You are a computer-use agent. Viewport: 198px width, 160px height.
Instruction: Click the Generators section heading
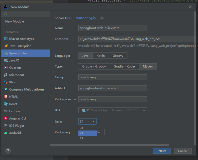click(11, 32)
